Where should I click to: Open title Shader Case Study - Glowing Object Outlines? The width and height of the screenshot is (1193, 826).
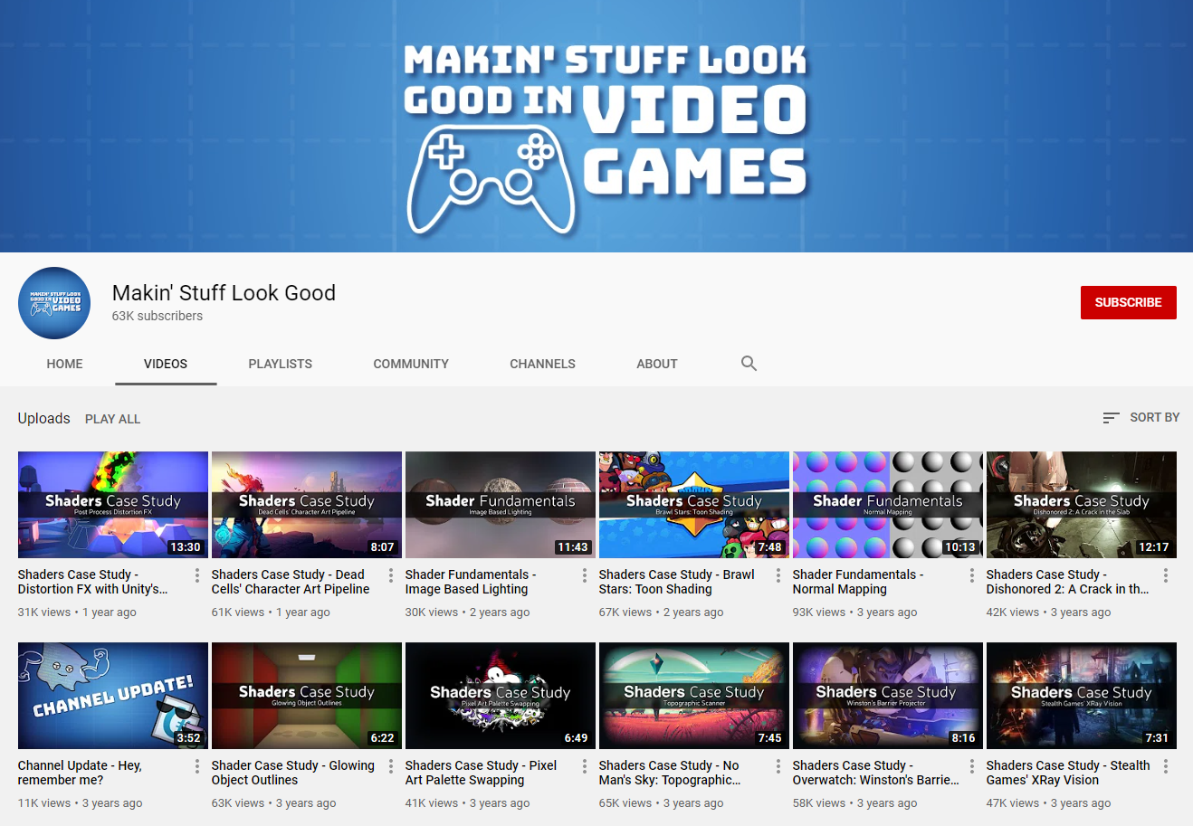coord(293,773)
